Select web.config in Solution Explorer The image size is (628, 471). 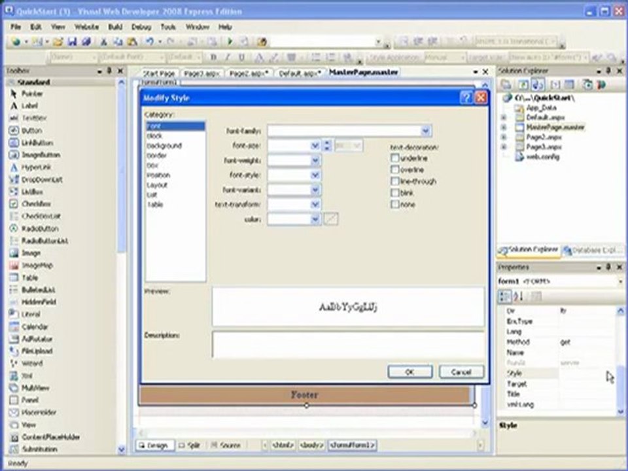click(543, 156)
